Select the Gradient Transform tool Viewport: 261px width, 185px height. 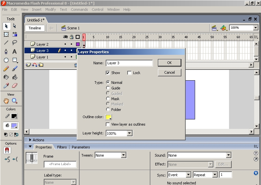[x=15, y=34]
